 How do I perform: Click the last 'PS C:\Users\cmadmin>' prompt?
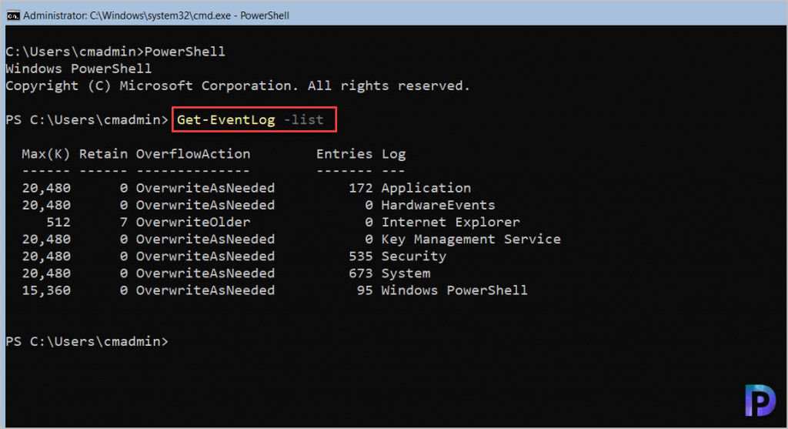point(87,341)
